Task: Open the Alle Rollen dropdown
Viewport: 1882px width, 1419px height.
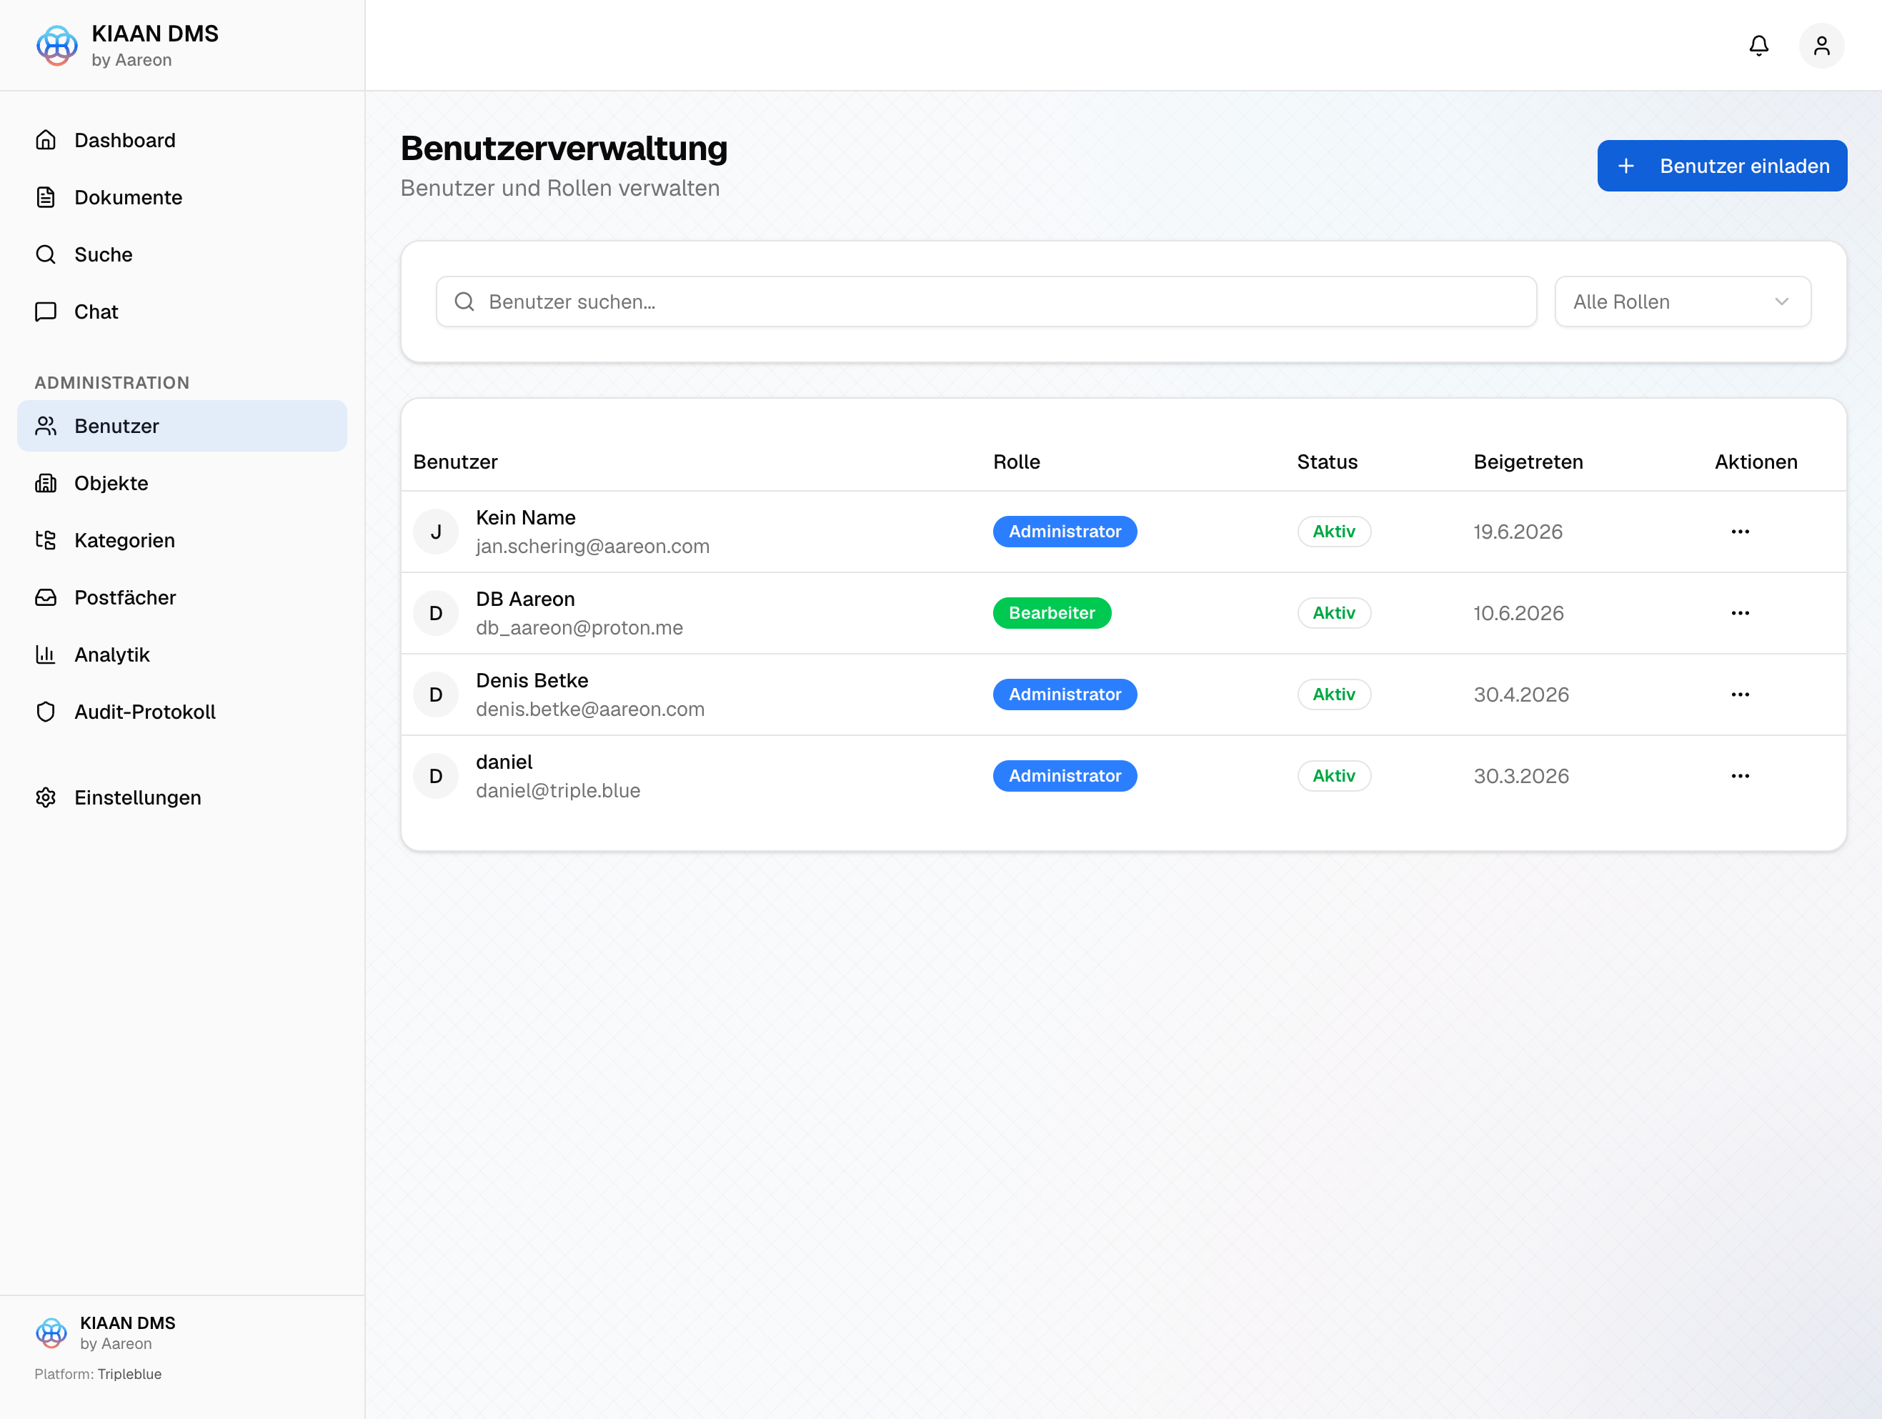Action: 1682,301
